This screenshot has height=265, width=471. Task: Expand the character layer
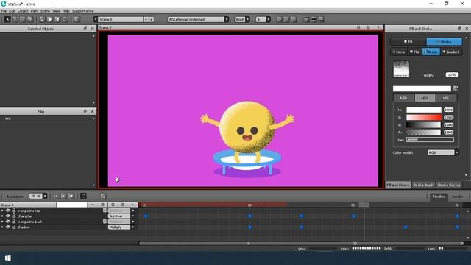(x=2, y=216)
